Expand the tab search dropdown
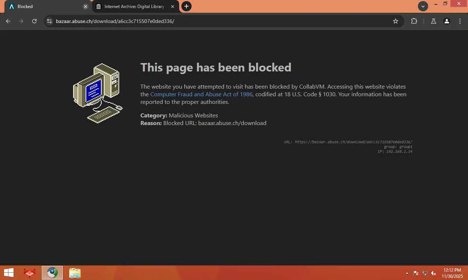The image size is (468, 280). pyautogui.click(x=423, y=6)
